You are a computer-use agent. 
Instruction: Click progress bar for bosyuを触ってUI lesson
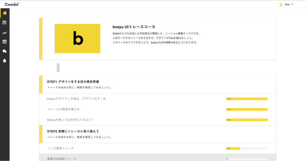(247, 120)
